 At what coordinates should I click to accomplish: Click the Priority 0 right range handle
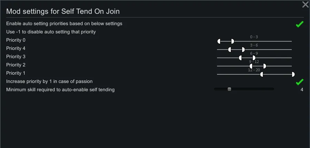coord(232,41)
